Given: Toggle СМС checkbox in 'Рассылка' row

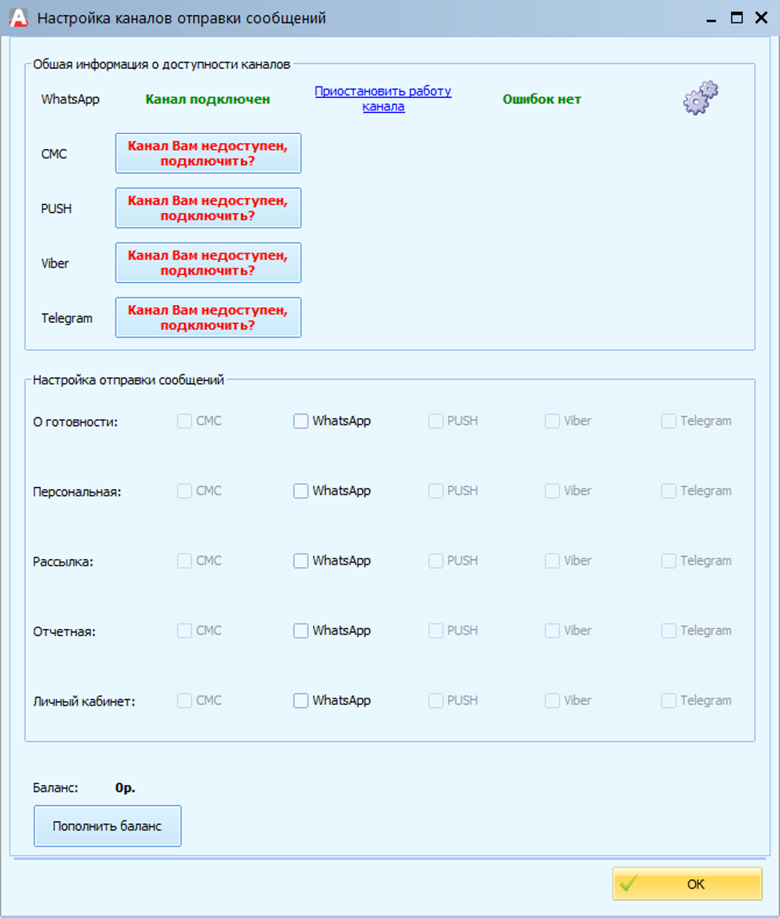Looking at the screenshot, I should 184,561.
